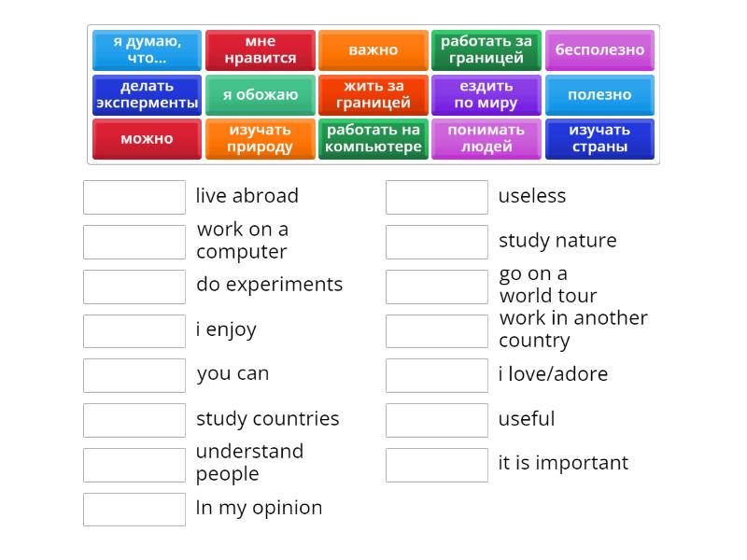Select the 'жить за границей' tile

coord(373,95)
